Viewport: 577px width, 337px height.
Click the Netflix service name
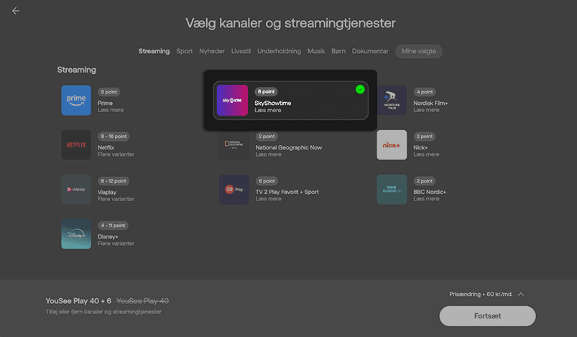tap(106, 147)
